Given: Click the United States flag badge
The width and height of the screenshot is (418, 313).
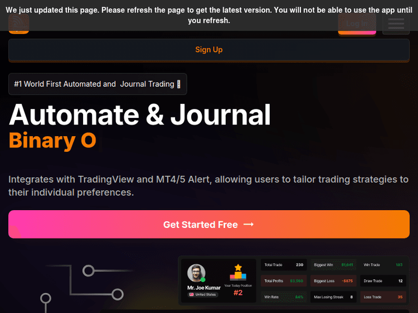Looking at the screenshot, I should coord(203,295).
